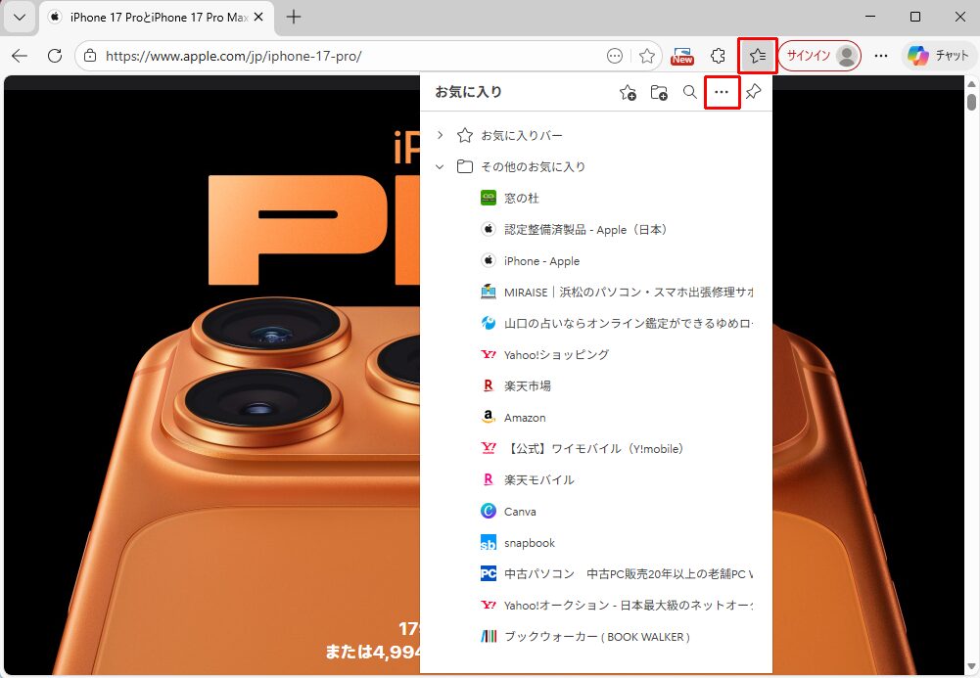Open the Copilot チャット button
This screenshot has width=980, height=678.
point(938,56)
